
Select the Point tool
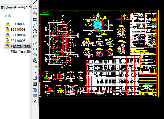(x=35, y=72)
